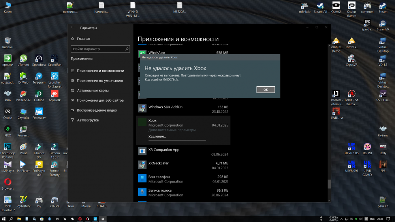Focus the Найти параметр search field
Viewport: 395px width, 222px height.
(x=100, y=49)
